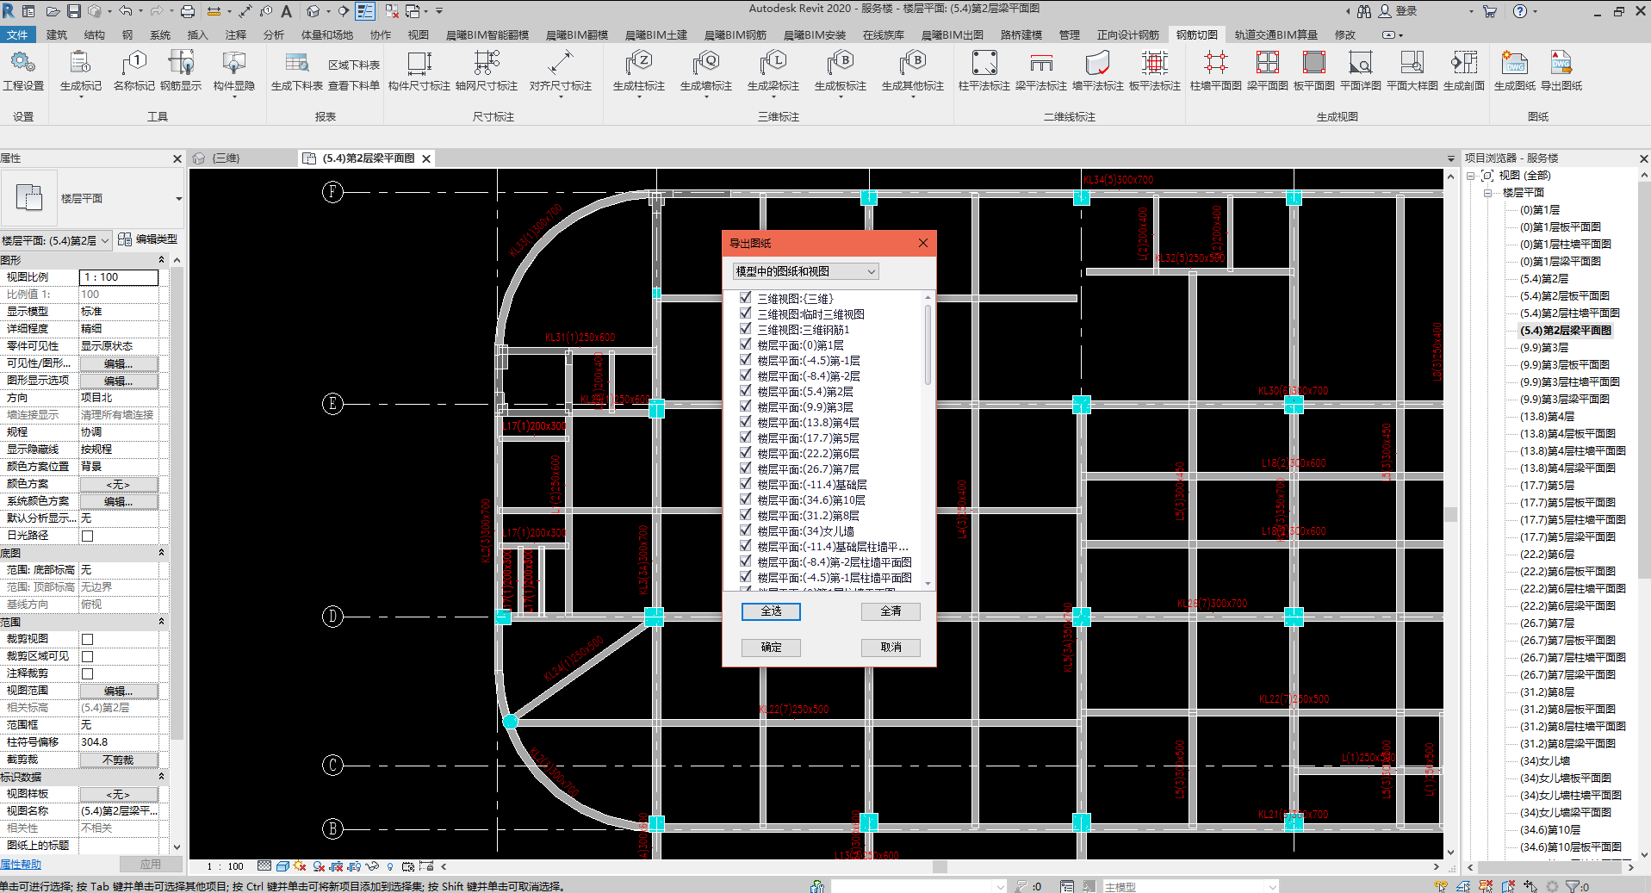Open 楼层平面: (5.4)第2层 instance dropdown
The height and width of the screenshot is (893, 1651).
pyautogui.click(x=56, y=240)
